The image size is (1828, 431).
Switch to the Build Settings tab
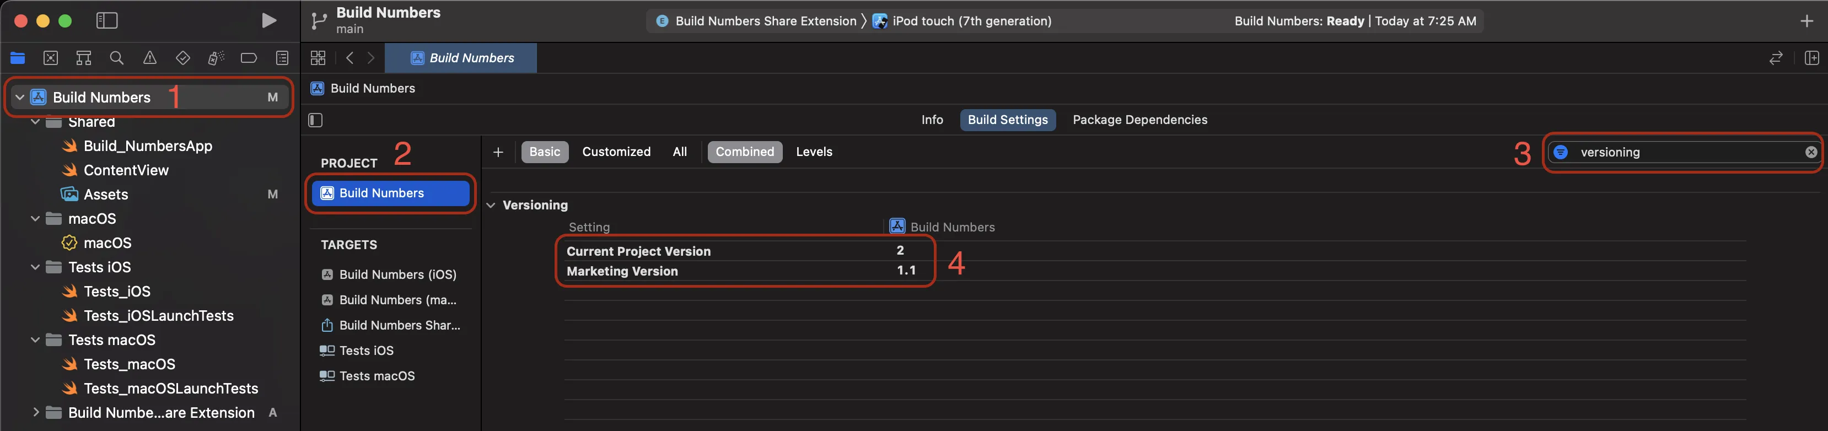(1008, 120)
